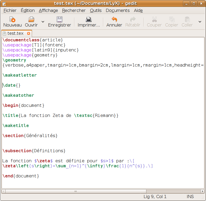
Task: Click the horizontal scrollbar right arrow
Action: click(x=202, y=191)
